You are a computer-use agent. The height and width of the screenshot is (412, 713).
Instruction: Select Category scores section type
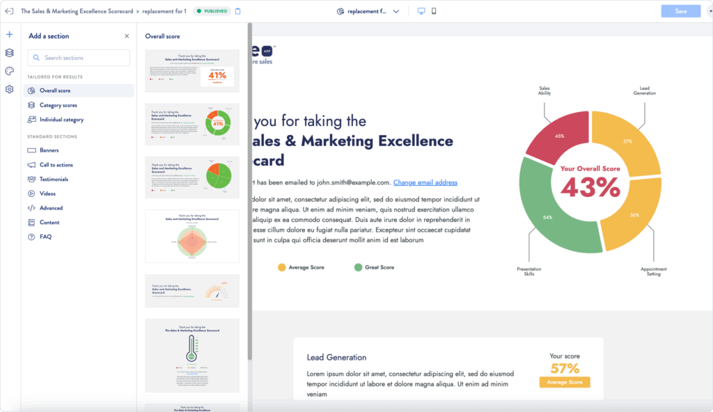pyautogui.click(x=58, y=105)
